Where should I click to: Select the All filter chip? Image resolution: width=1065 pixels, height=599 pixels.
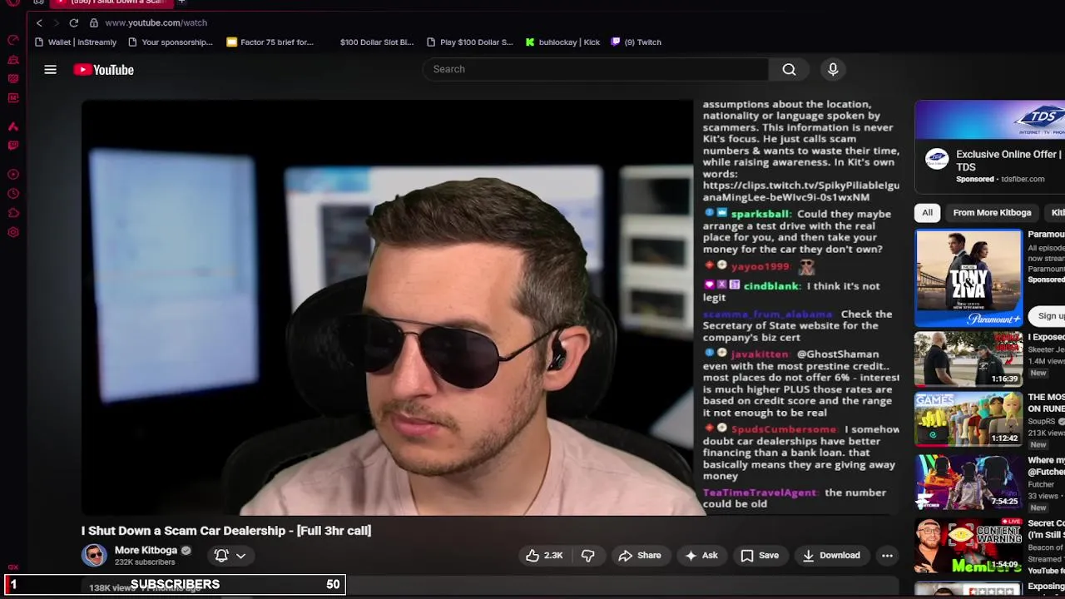(x=927, y=212)
